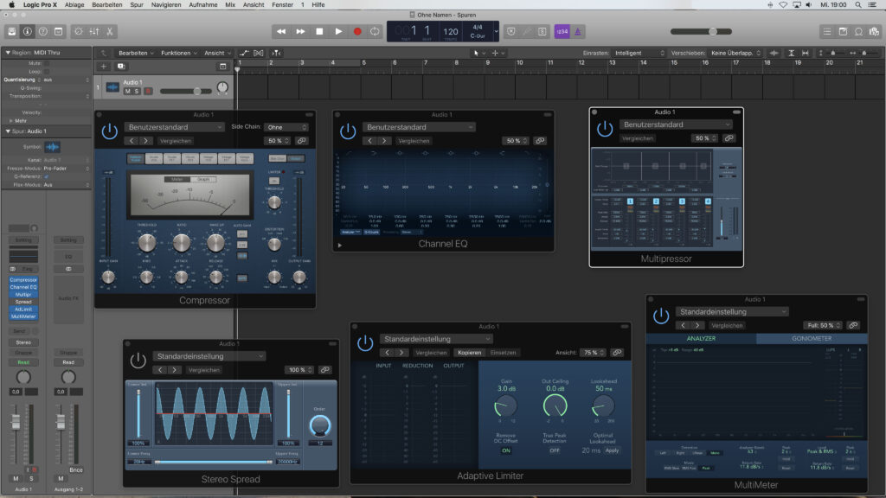Switch to the ANALYZER tab in MultiMeter
Image resolution: width=886 pixels, height=498 pixels.
tap(701, 338)
